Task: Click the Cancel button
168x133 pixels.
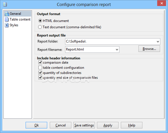Action: [x=61, y=125]
